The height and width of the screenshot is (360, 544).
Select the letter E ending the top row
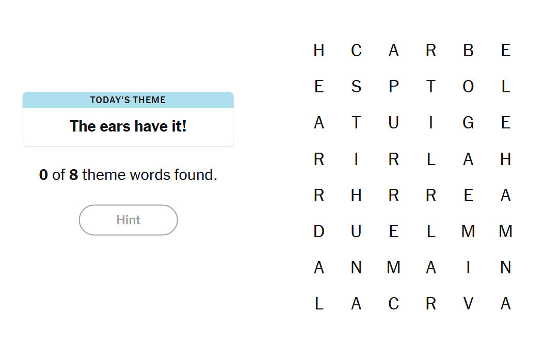[x=506, y=51]
